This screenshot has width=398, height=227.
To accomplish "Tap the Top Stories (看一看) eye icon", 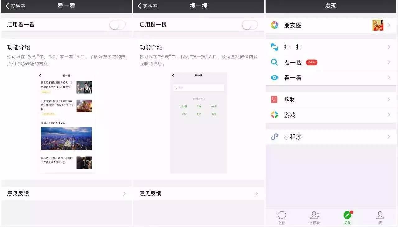I will click(274, 78).
